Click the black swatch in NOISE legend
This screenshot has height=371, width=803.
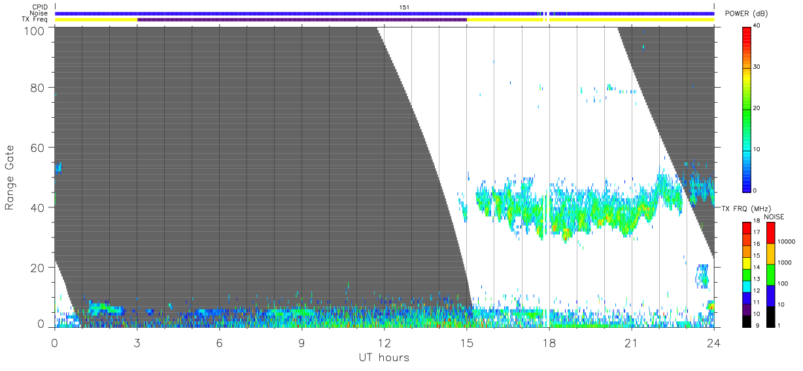click(770, 317)
